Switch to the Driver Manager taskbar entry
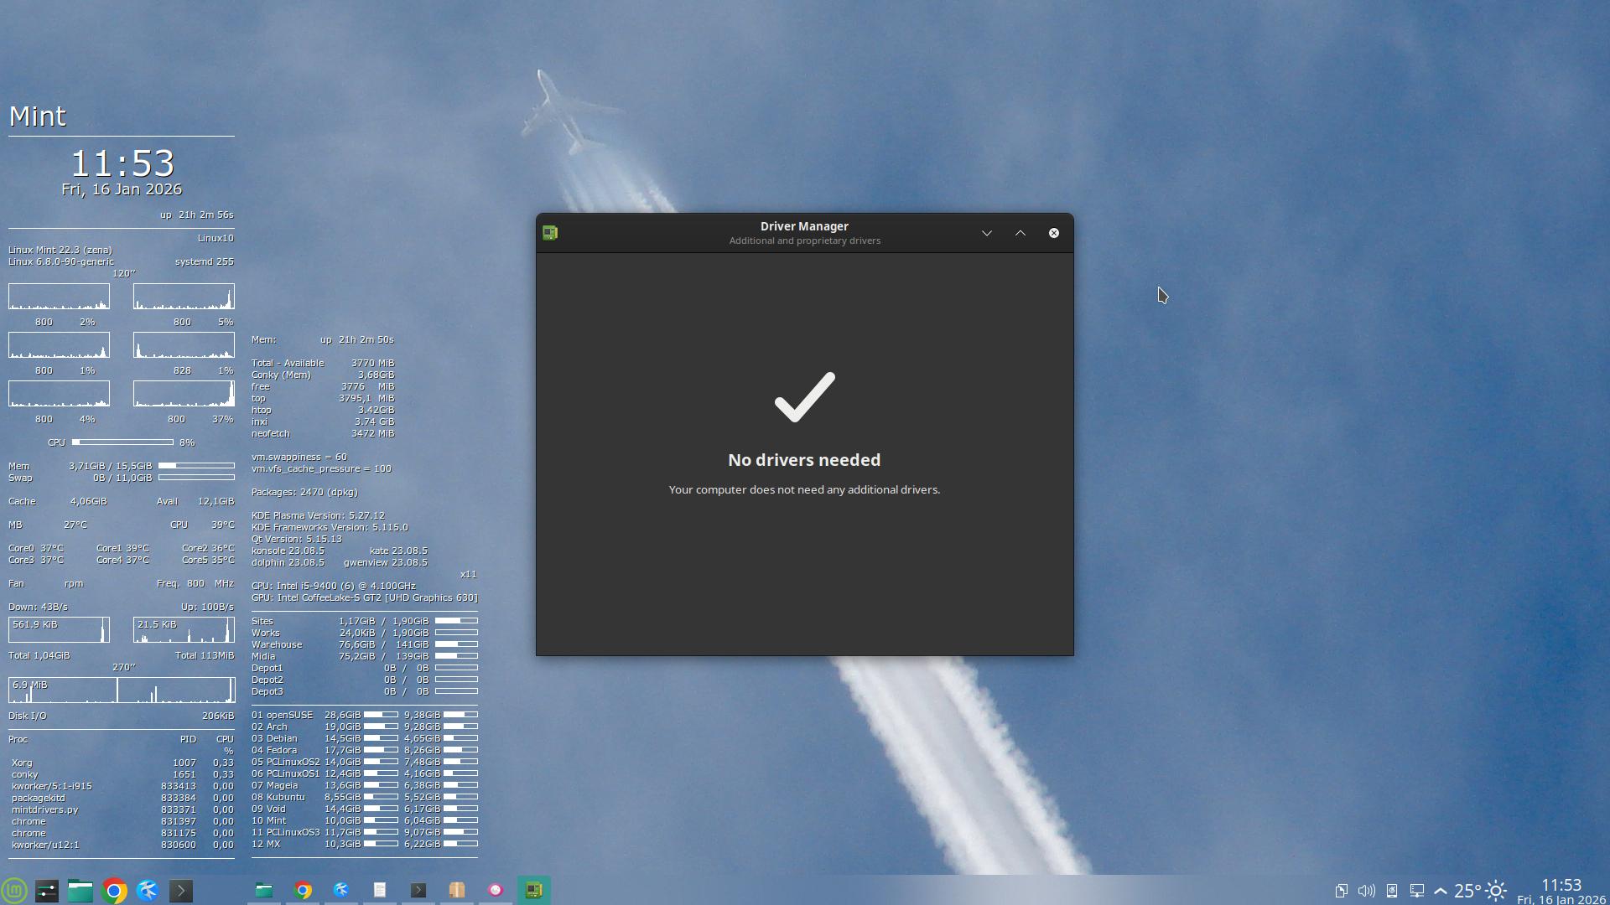 point(534,890)
